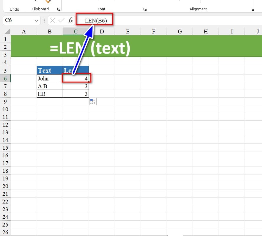Click the green =LEN (text) title banner

click(177, 47)
